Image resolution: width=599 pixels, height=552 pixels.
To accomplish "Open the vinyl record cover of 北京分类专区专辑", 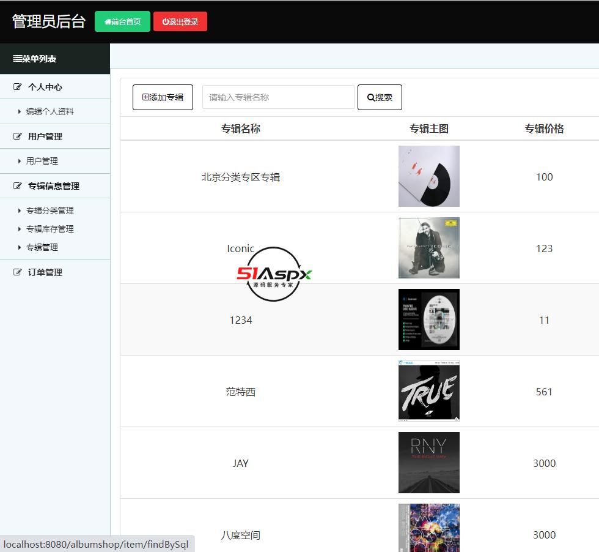I will (x=429, y=176).
